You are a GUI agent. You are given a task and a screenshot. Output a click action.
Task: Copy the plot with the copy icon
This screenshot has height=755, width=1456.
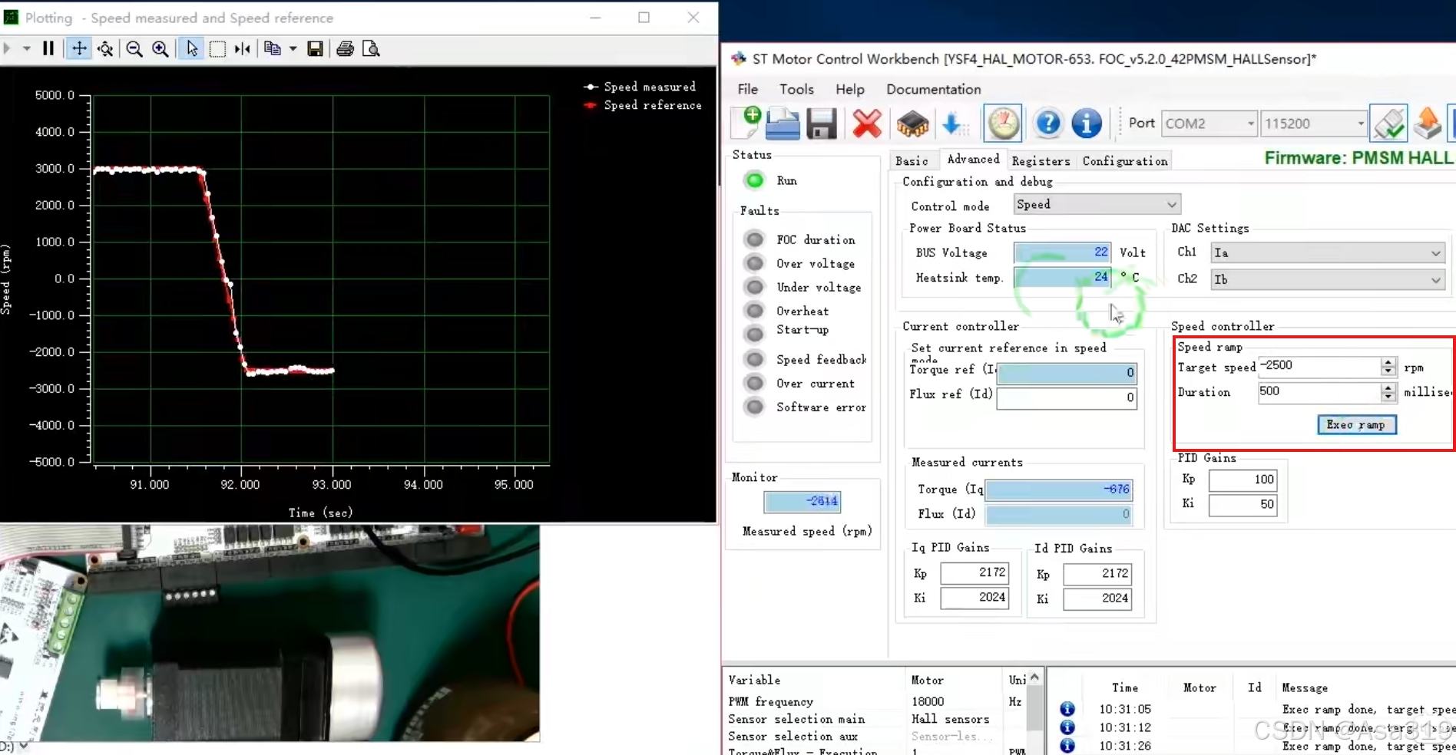(272, 48)
